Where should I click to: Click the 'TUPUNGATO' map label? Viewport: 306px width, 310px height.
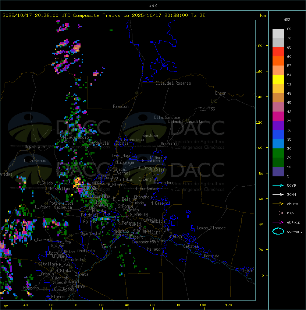pos(60,256)
